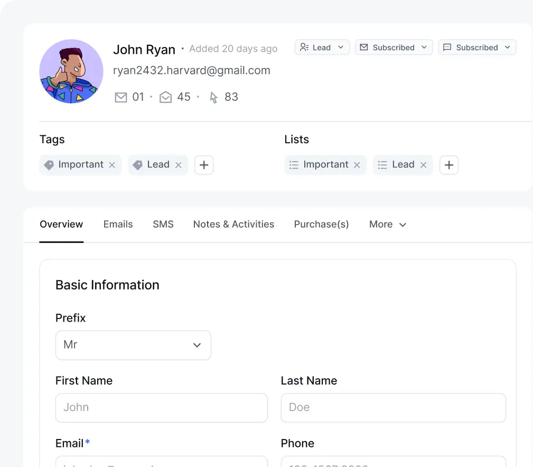Screen dimensions: 533x467
Task: Expand the More tabs menu
Action: [388, 225]
